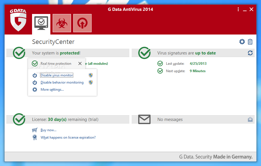The height and width of the screenshot is (166, 261).
Task: Click the system protected green checkmark
Action: [x=19, y=53]
